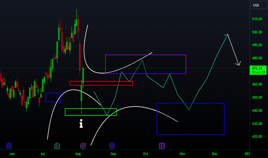Viewport: 268px width, 158px height.
Task: Click the 450.00 price axis label
Action: pyautogui.click(x=257, y=97)
